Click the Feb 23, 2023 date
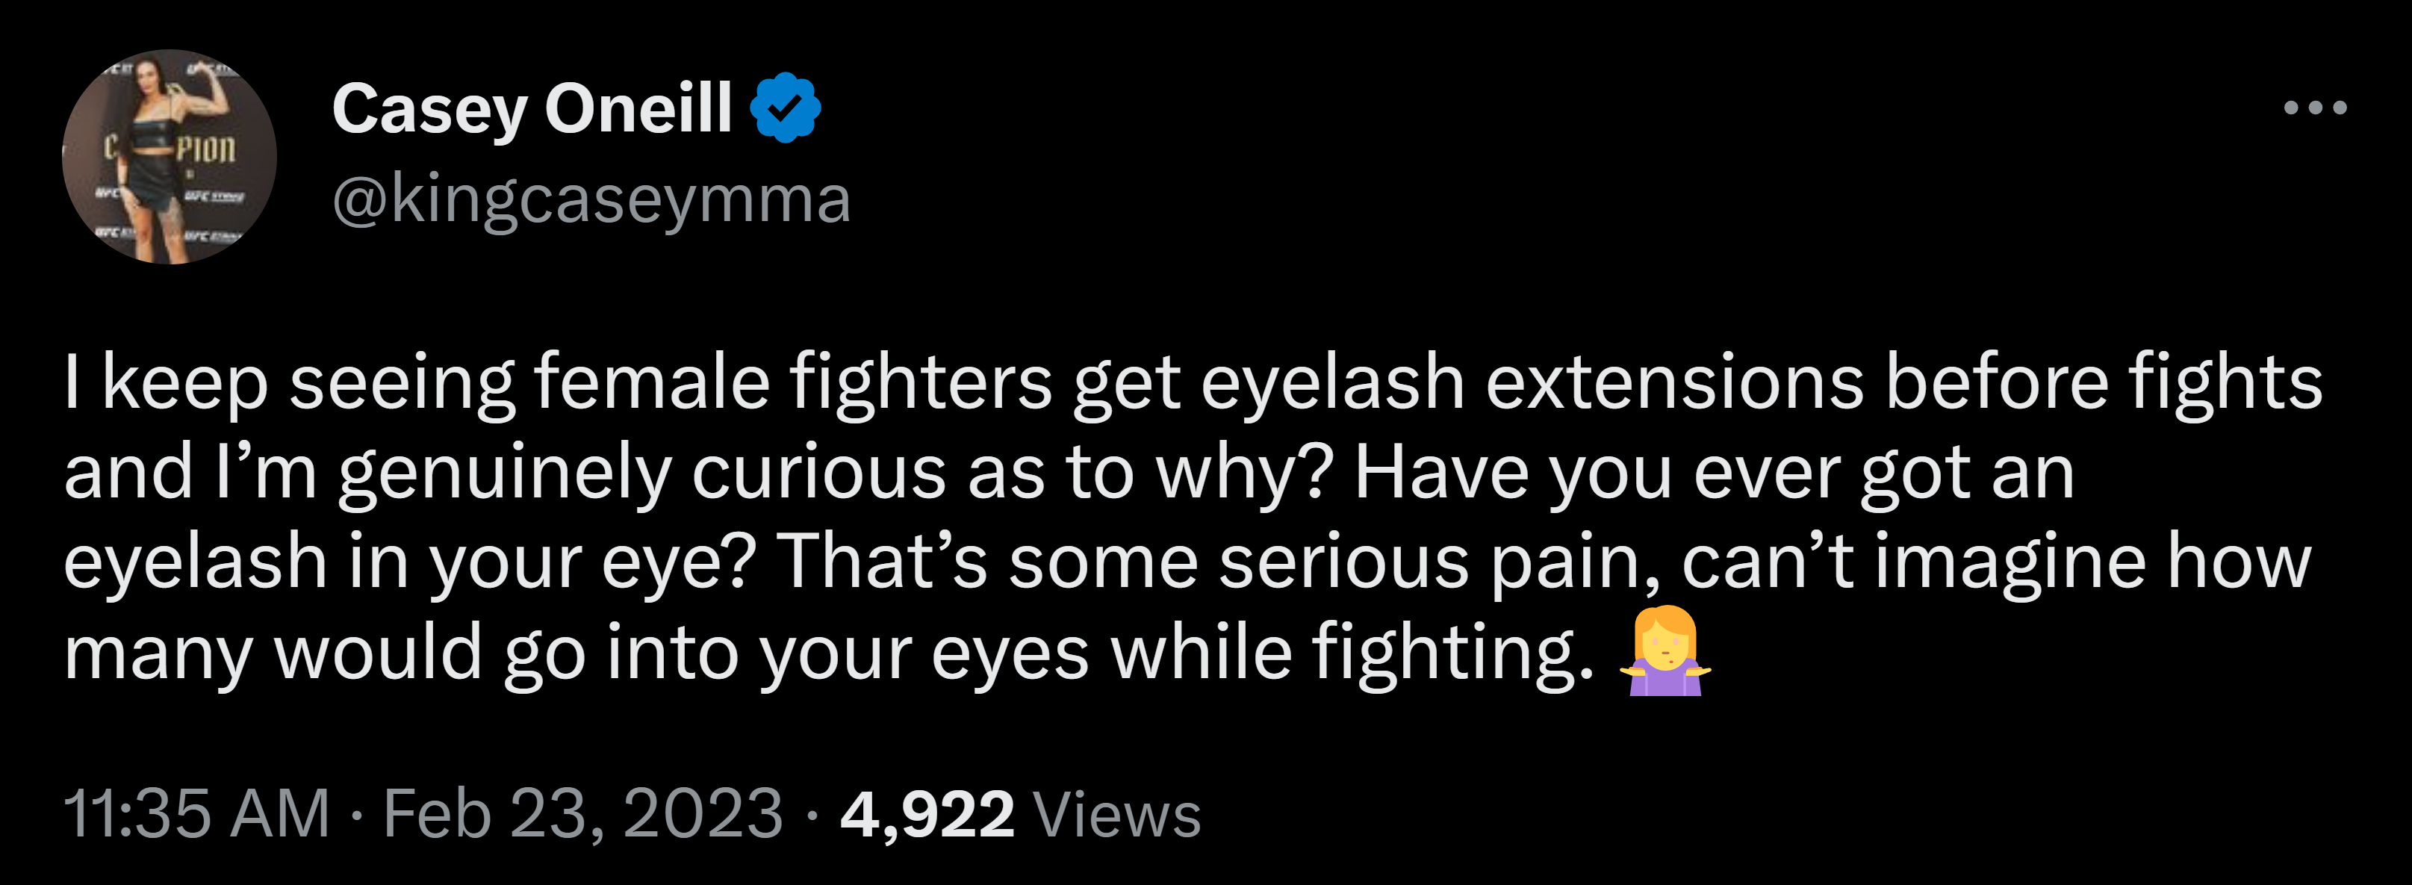Viewport: 2412px width, 885px height. (x=582, y=813)
